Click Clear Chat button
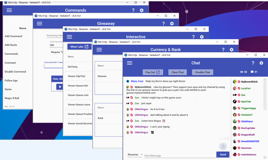 [x=178, y=72]
